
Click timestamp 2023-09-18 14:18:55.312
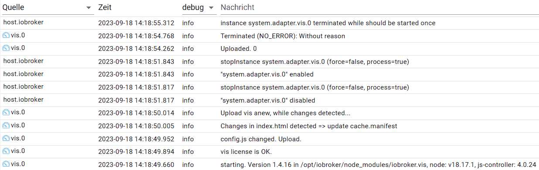point(136,23)
